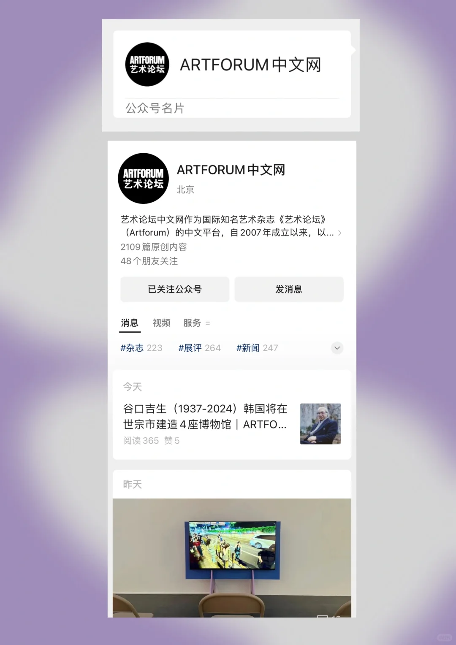This screenshot has height=645, width=456.
Task: Open the 服务 tab
Action: pos(192,323)
